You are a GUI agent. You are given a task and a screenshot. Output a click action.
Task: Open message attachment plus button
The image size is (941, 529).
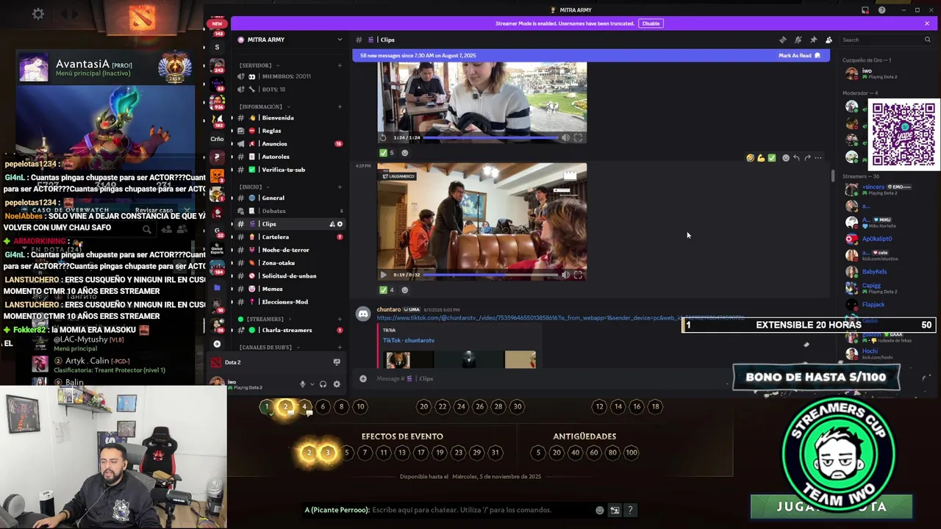(362, 378)
